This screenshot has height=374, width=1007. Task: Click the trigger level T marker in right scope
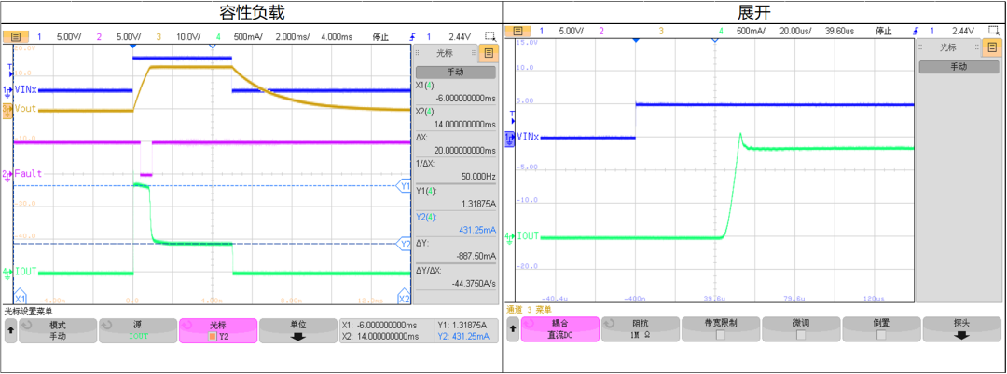(x=512, y=116)
